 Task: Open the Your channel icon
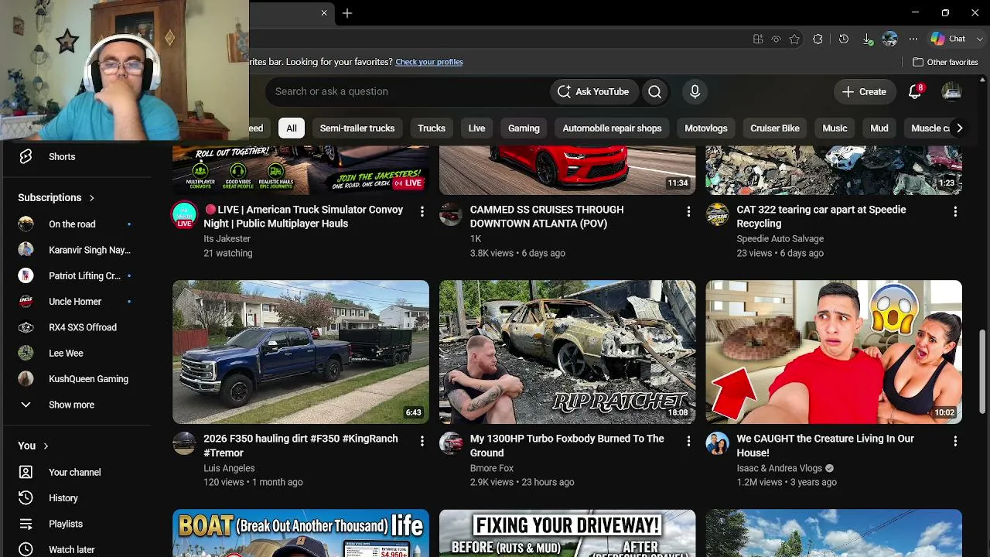coord(26,472)
